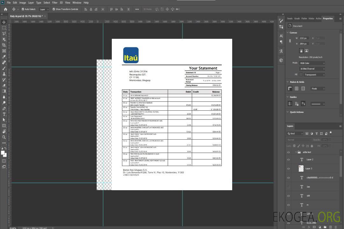344x229 pixels.
Task: Collapse the Canvas section
Action: click(x=288, y=33)
